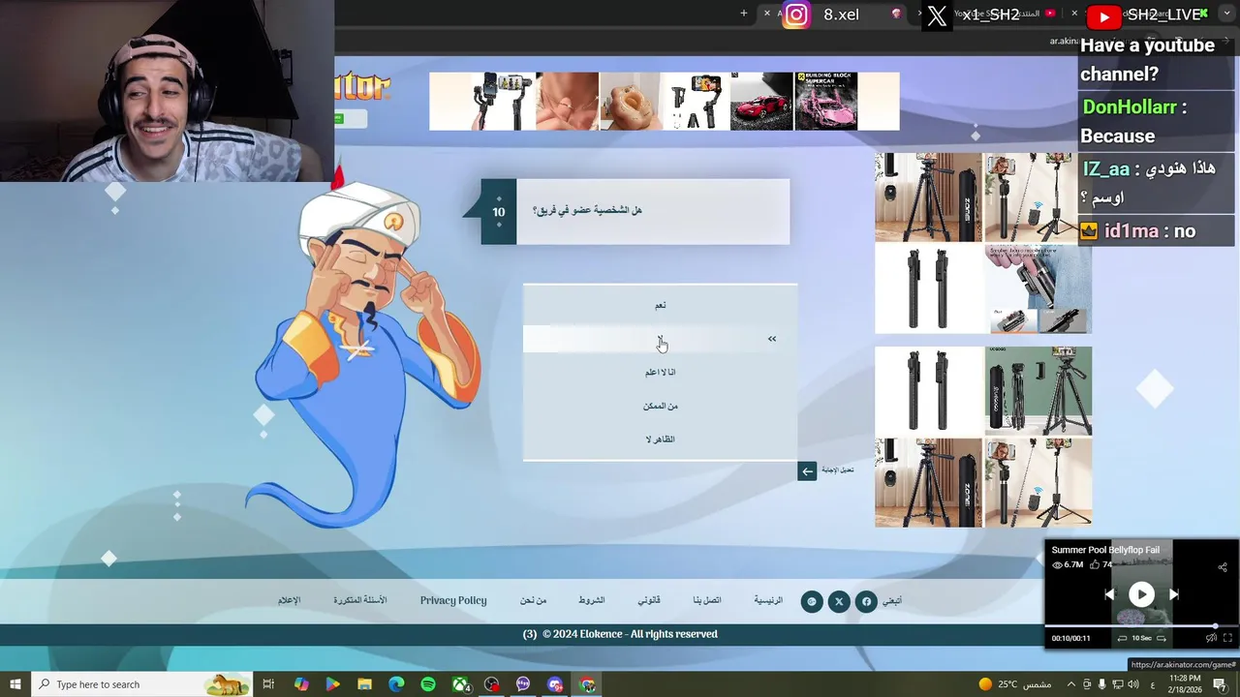Open network settings tray icon
Viewport: 1240px width, 697px height.
click(1117, 684)
